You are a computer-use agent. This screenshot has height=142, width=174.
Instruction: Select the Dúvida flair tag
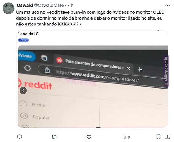23,40
